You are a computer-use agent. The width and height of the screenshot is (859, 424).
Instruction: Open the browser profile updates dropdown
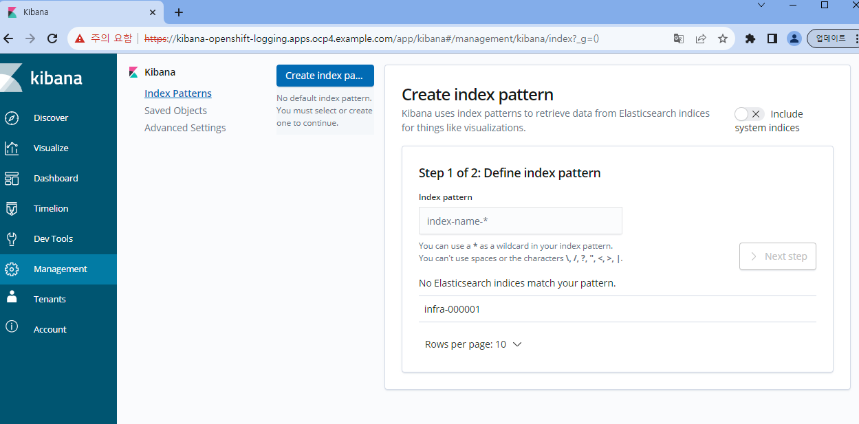831,38
